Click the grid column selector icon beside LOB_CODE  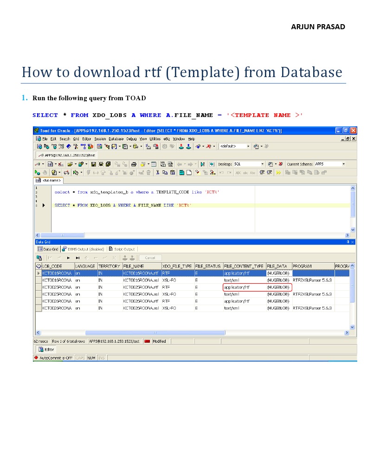pyautogui.click(x=39, y=266)
